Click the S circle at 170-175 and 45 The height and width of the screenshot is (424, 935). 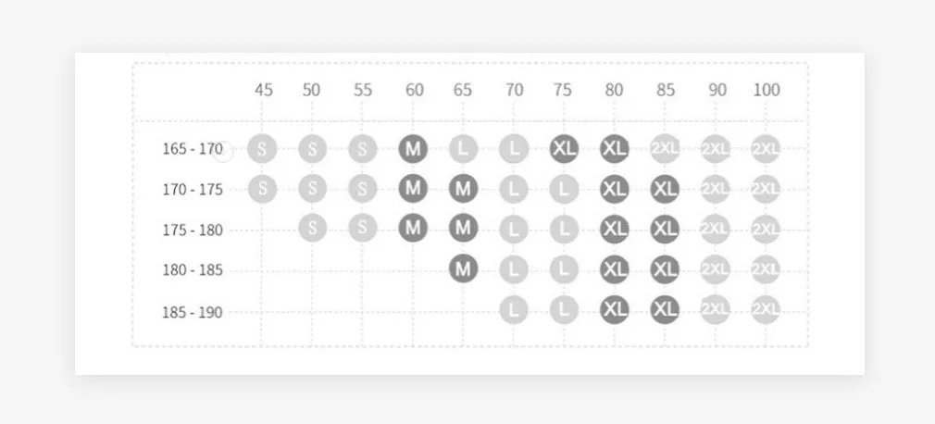262,189
